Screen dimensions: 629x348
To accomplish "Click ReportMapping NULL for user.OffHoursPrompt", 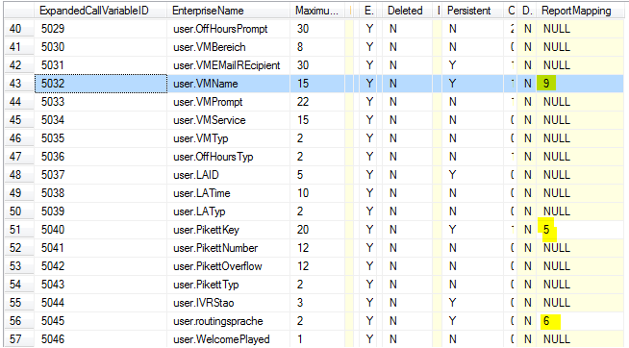I will (x=580, y=29).
